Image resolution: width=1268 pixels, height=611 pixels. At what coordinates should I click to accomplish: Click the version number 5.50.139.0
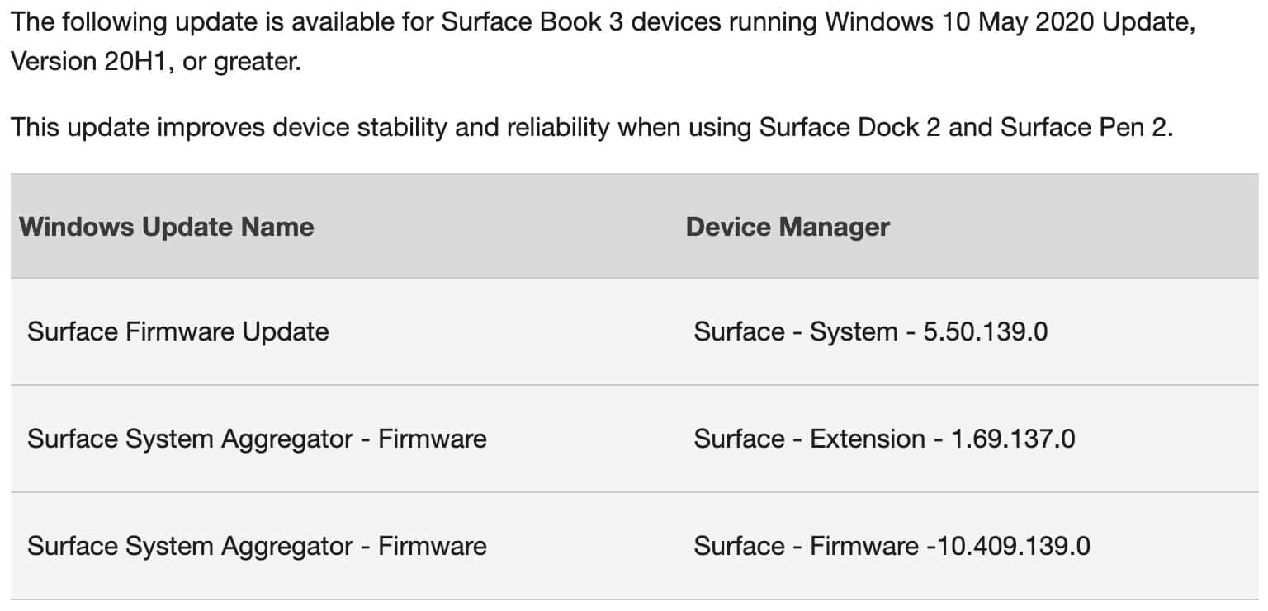[982, 331]
